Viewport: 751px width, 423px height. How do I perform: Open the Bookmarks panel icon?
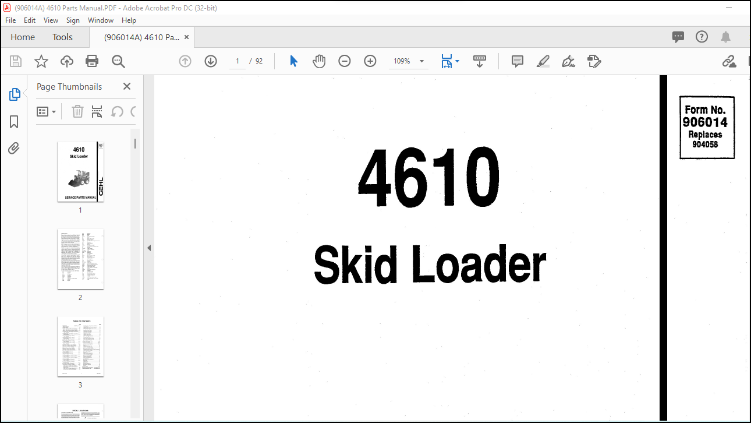click(14, 122)
